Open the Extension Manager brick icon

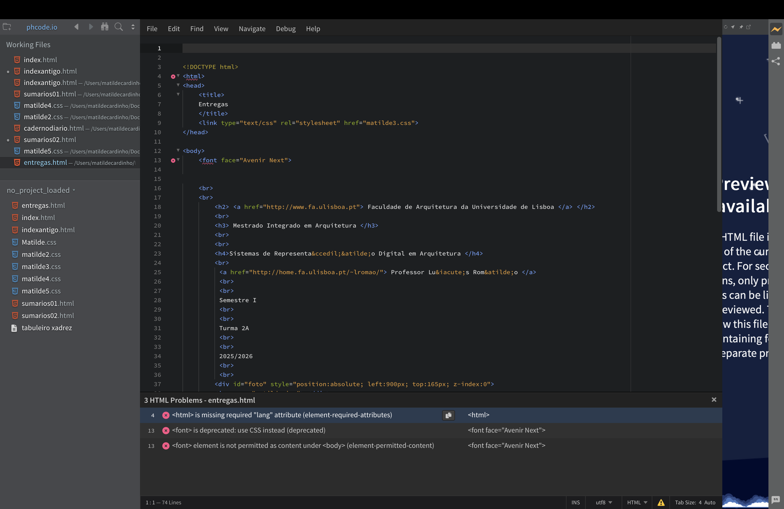pyautogui.click(x=776, y=45)
